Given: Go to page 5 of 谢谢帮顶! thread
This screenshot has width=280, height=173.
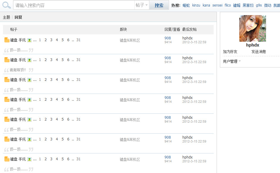Looking at the screenshot, I should point(63,60).
